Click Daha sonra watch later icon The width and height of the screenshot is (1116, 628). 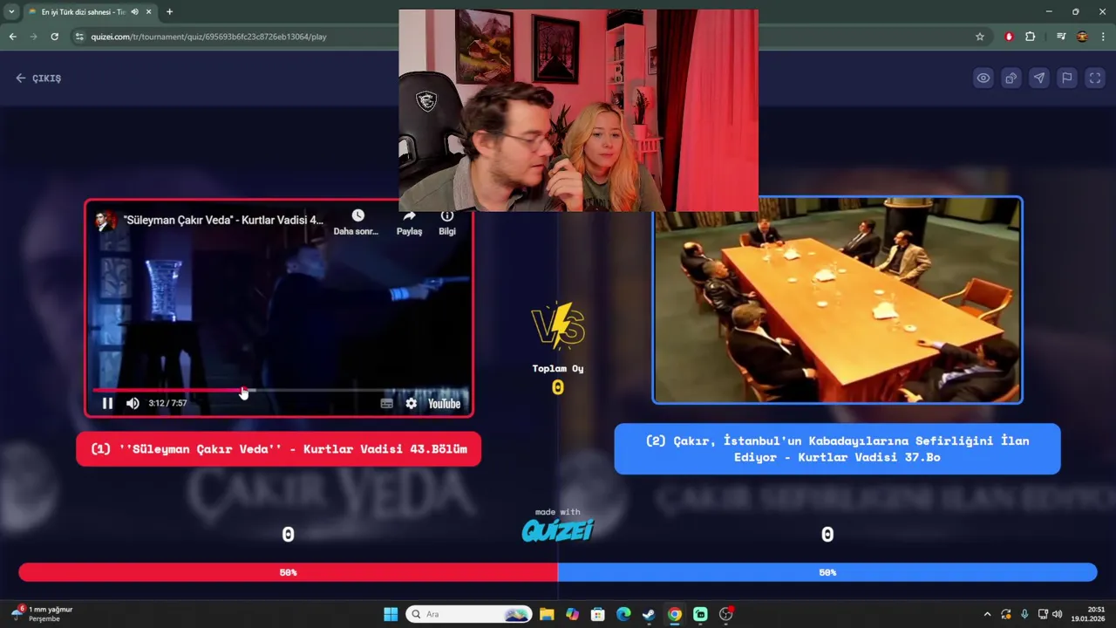[x=357, y=215]
